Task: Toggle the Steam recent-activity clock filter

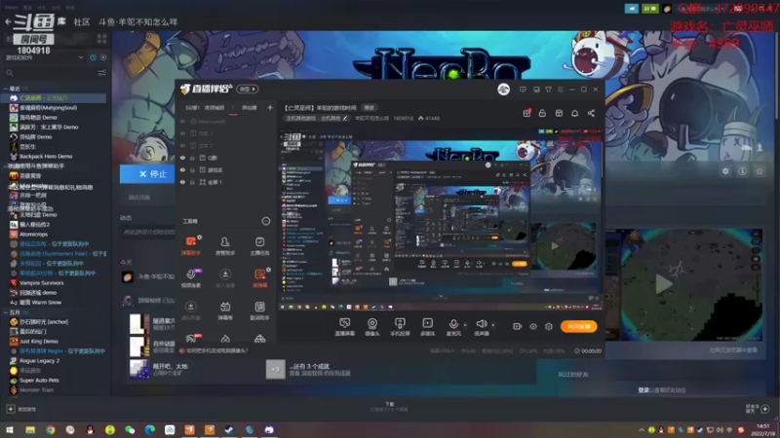Action: pyautogui.click(x=93, y=57)
